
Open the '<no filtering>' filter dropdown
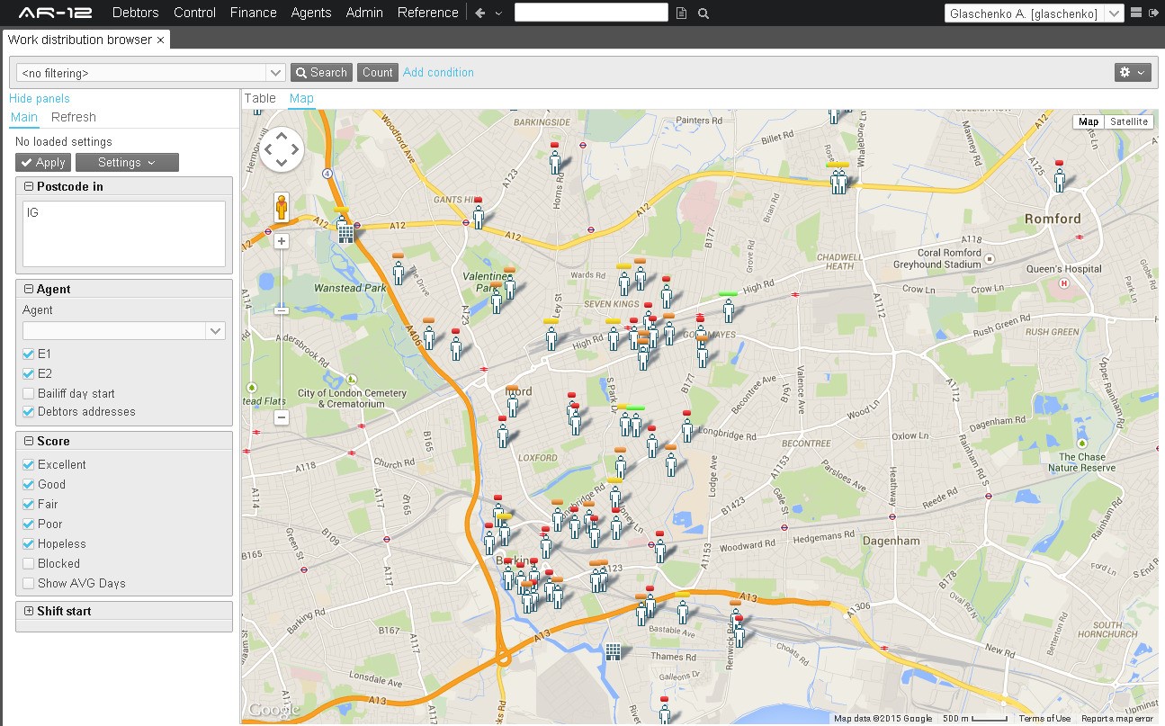click(276, 73)
